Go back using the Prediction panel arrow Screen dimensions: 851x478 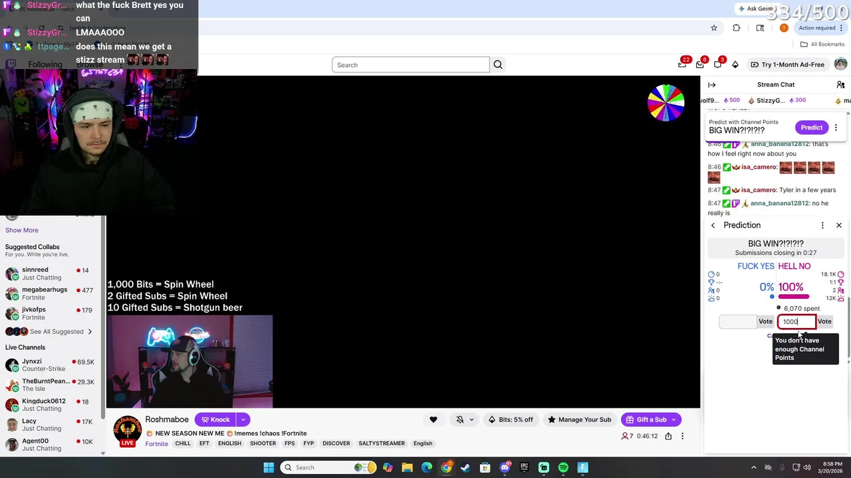[713, 226]
